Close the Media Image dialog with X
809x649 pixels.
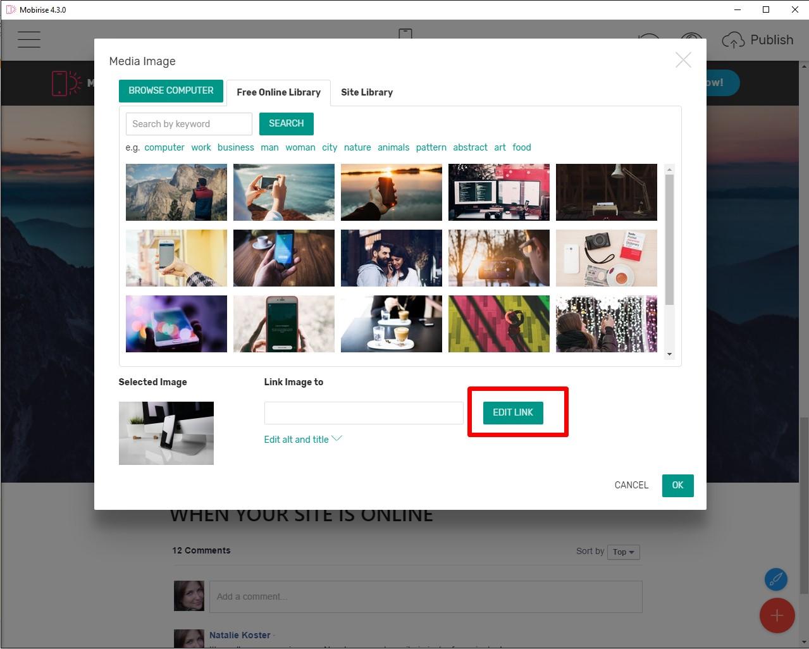coord(683,60)
